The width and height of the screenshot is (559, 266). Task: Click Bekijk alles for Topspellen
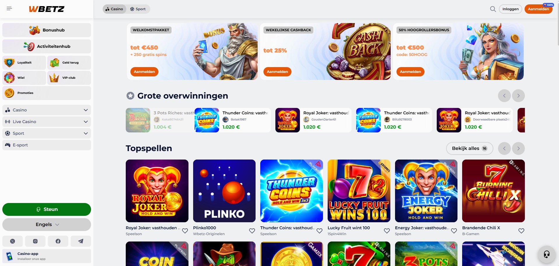pyautogui.click(x=469, y=148)
